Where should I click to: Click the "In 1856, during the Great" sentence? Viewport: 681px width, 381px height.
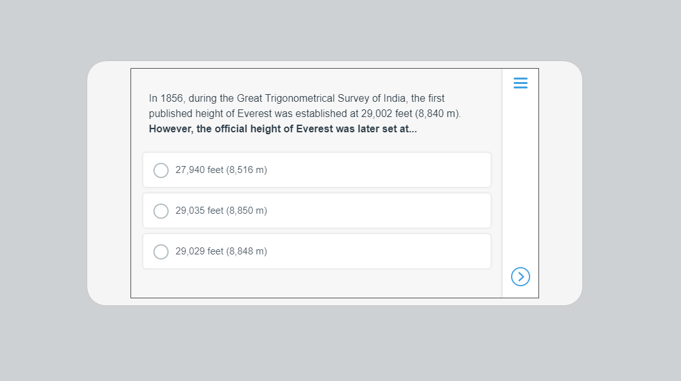click(191, 99)
